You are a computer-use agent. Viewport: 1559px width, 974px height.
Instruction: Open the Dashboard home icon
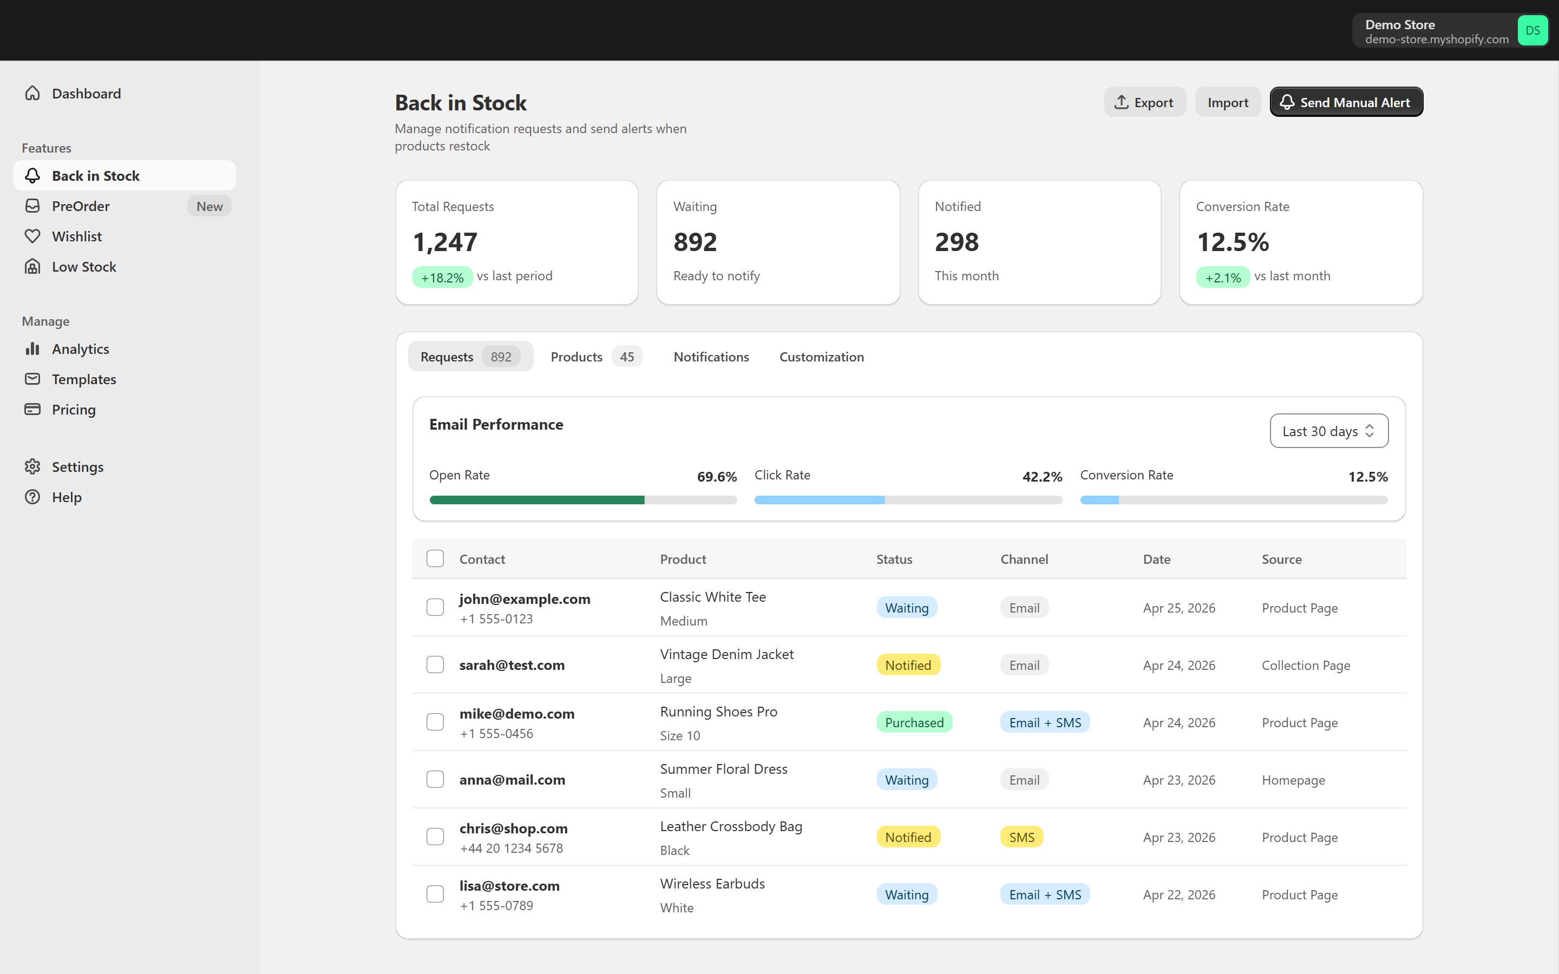click(x=32, y=94)
